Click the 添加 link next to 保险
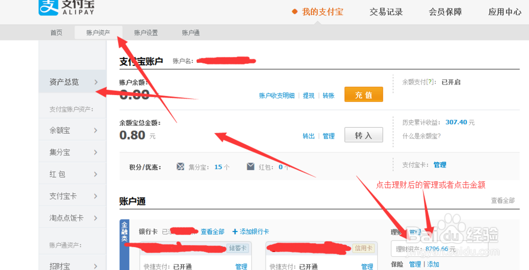The height and width of the screenshot is (270, 529). [433, 264]
